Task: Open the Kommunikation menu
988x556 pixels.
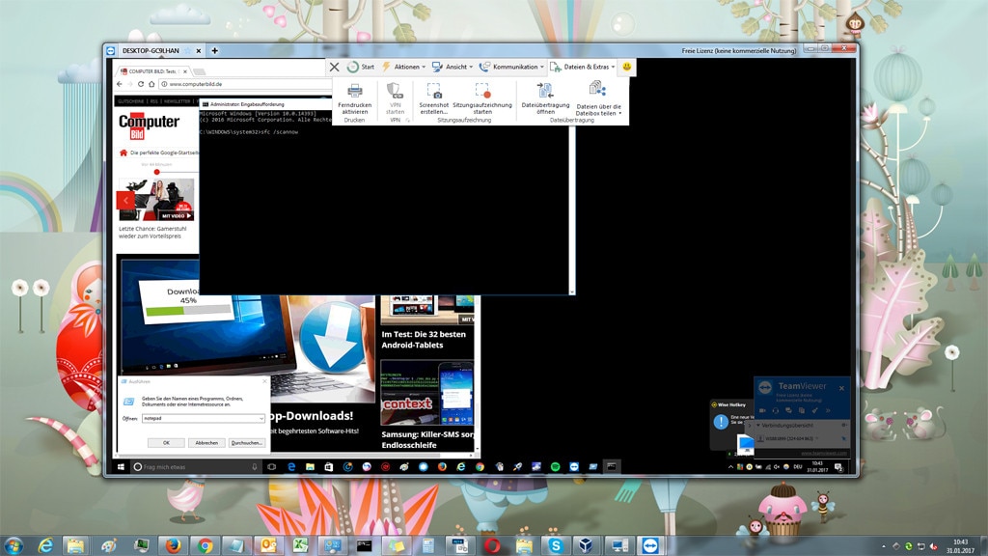Action: coord(511,67)
